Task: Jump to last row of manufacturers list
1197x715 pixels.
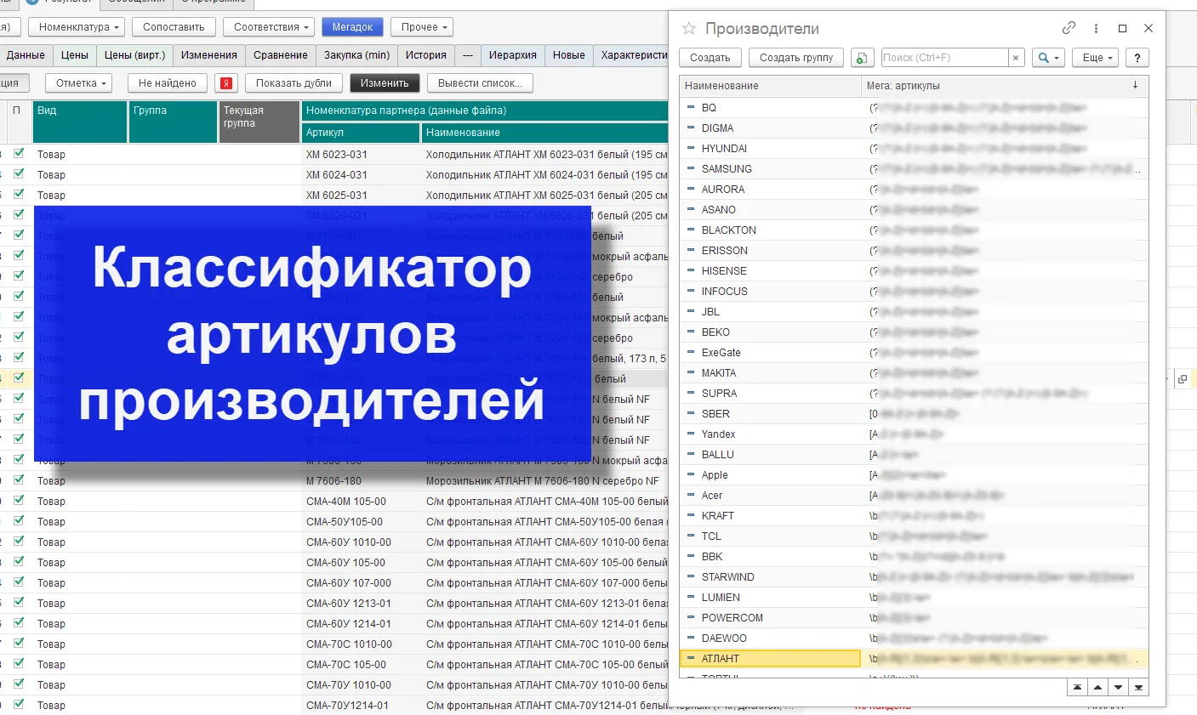Action: 1138,687
